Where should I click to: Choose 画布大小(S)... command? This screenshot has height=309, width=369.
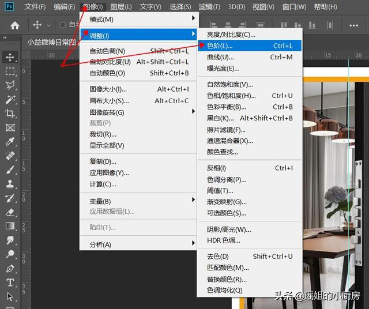(x=139, y=101)
